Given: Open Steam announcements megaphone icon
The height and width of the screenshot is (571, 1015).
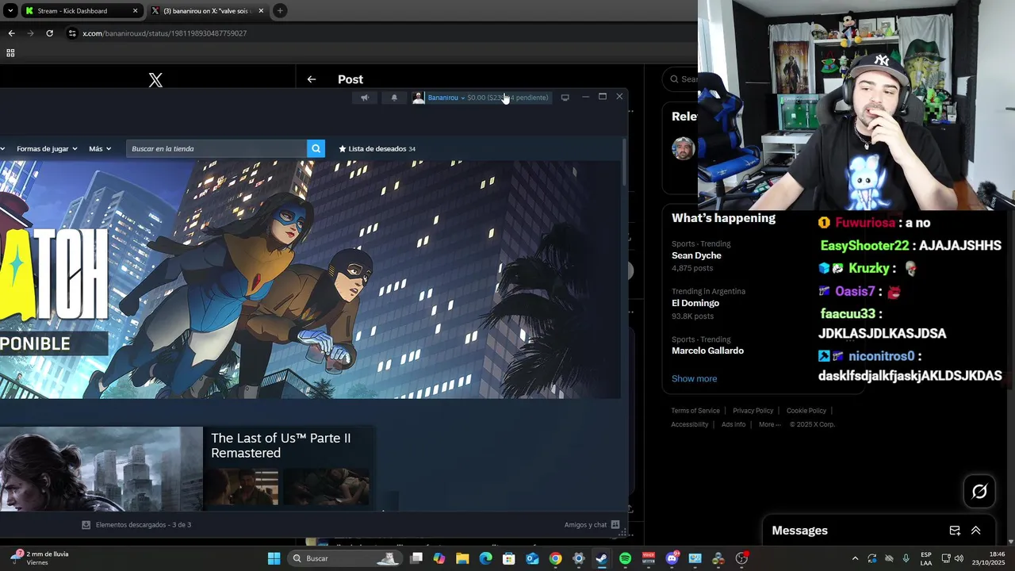Looking at the screenshot, I should (365, 98).
